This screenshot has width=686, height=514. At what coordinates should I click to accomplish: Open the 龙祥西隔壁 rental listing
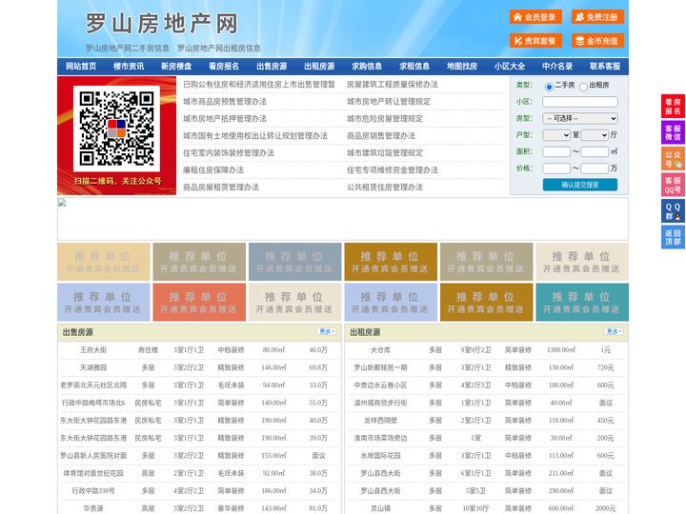tap(380, 421)
